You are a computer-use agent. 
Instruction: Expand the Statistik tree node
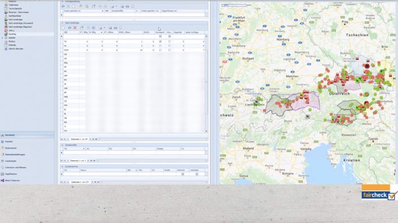click(2, 38)
